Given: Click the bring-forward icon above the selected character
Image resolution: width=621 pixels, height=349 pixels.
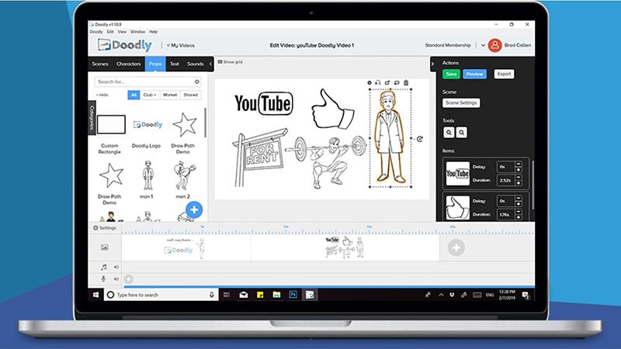Looking at the screenshot, I should (387, 83).
